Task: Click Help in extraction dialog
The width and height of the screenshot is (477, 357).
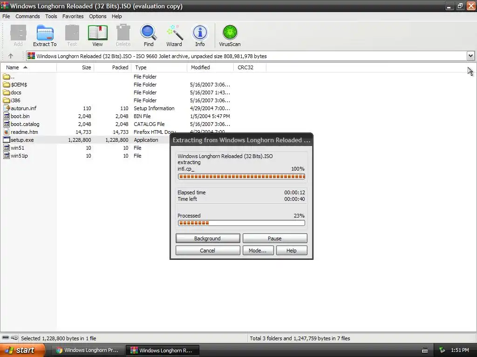Action: point(292,251)
